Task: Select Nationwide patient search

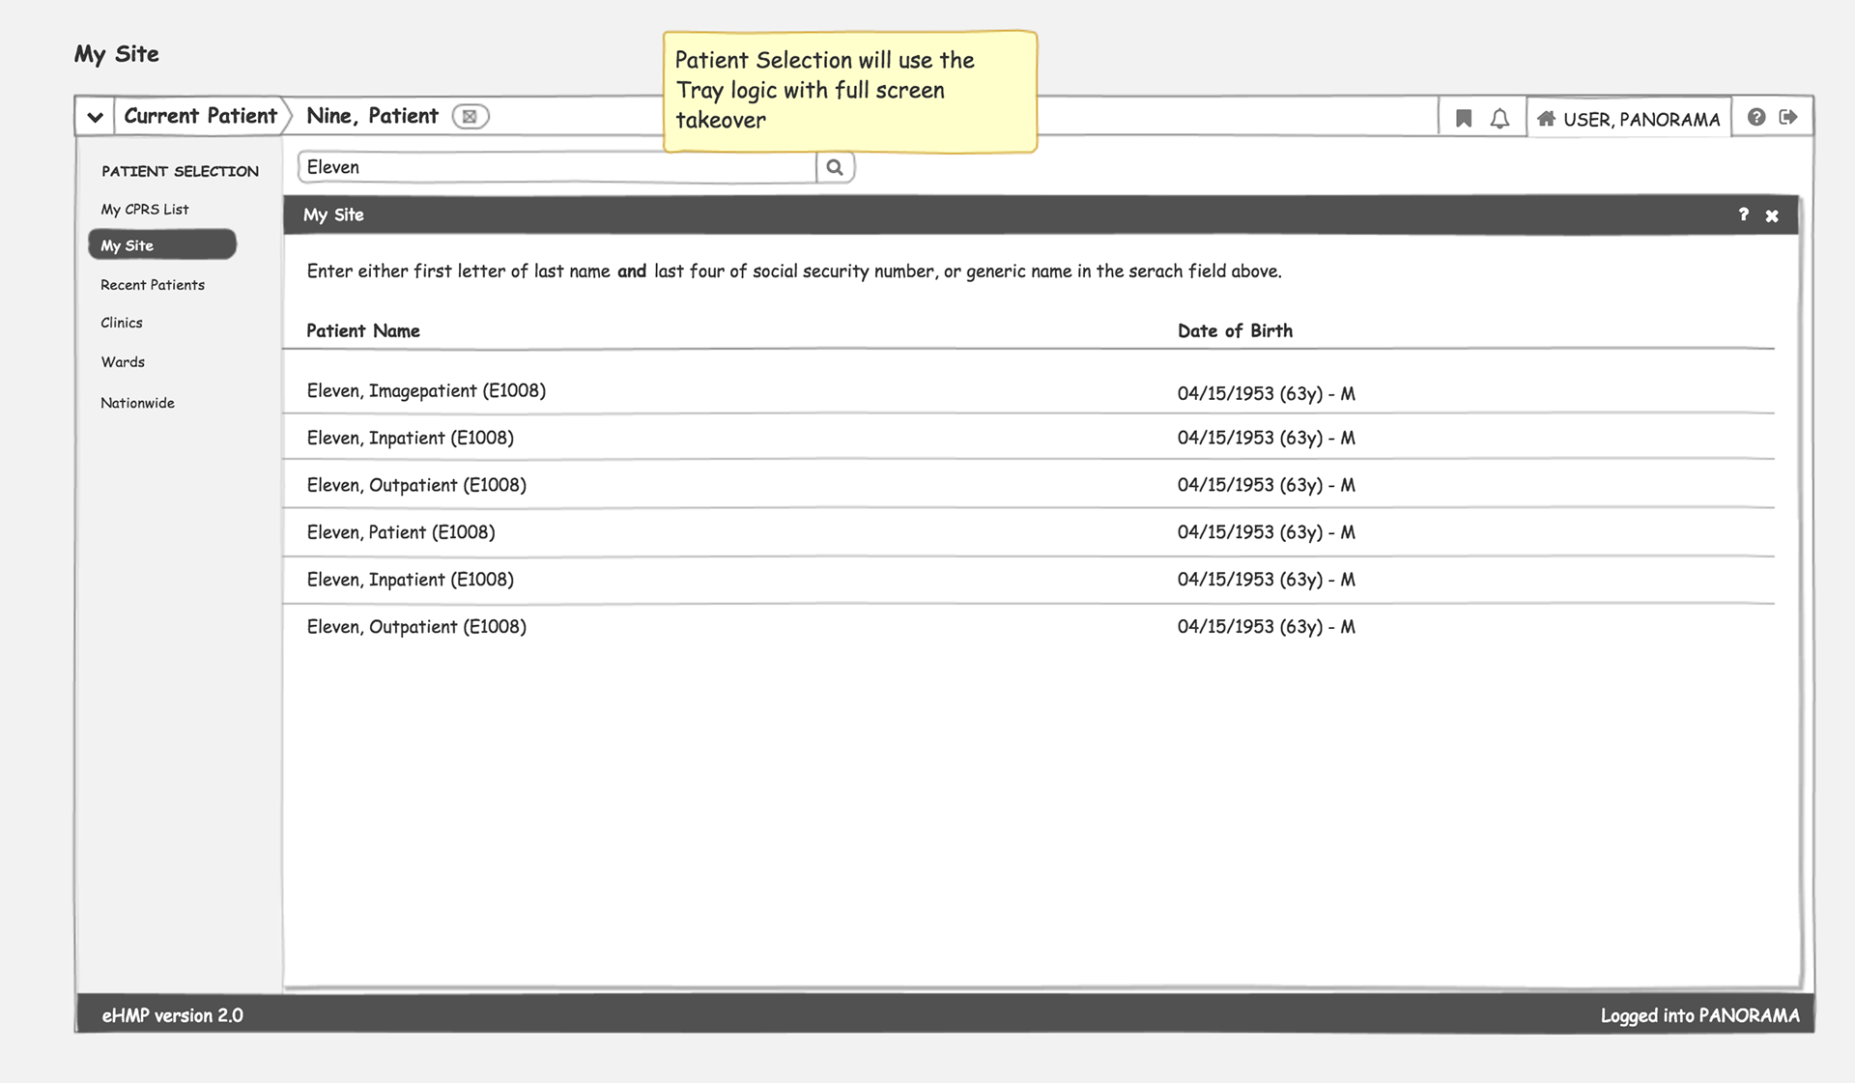Action: 137,403
